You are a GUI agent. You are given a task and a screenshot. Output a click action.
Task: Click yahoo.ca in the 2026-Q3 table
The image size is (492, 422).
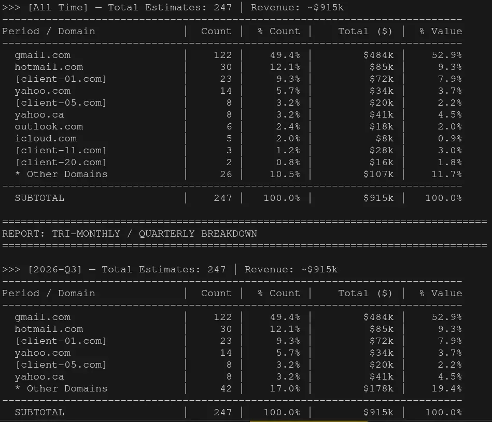pos(39,376)
